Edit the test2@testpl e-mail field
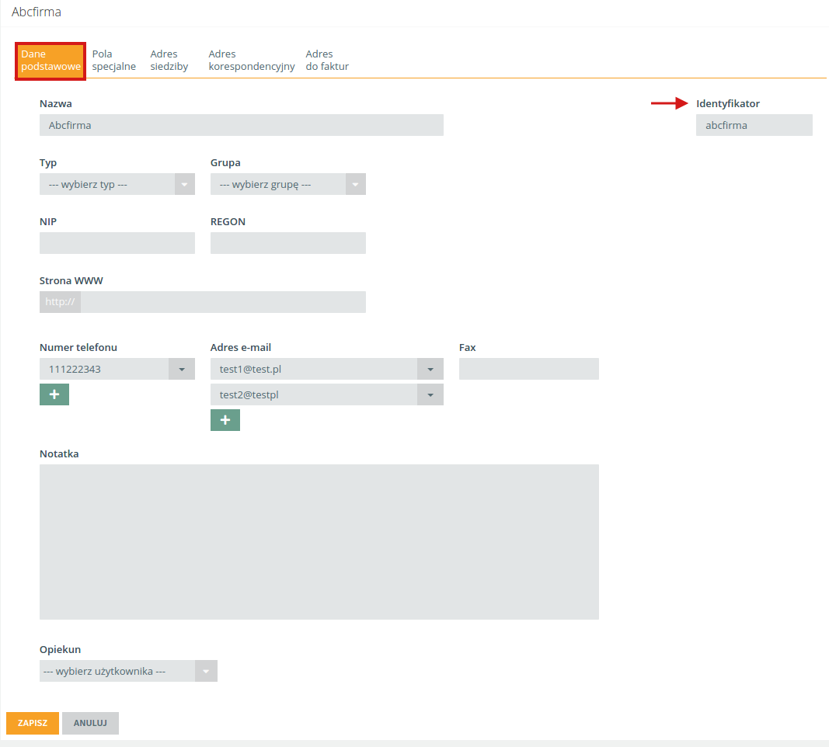Screen dimensions: 829x747 (314, 394)
